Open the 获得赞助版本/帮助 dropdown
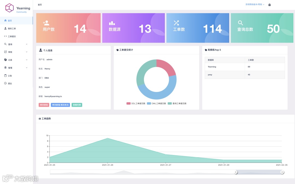 (x=255, y=5)
